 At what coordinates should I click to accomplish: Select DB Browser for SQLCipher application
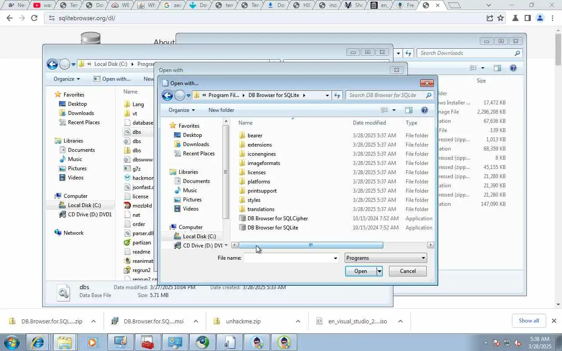[x=273, y=218]
